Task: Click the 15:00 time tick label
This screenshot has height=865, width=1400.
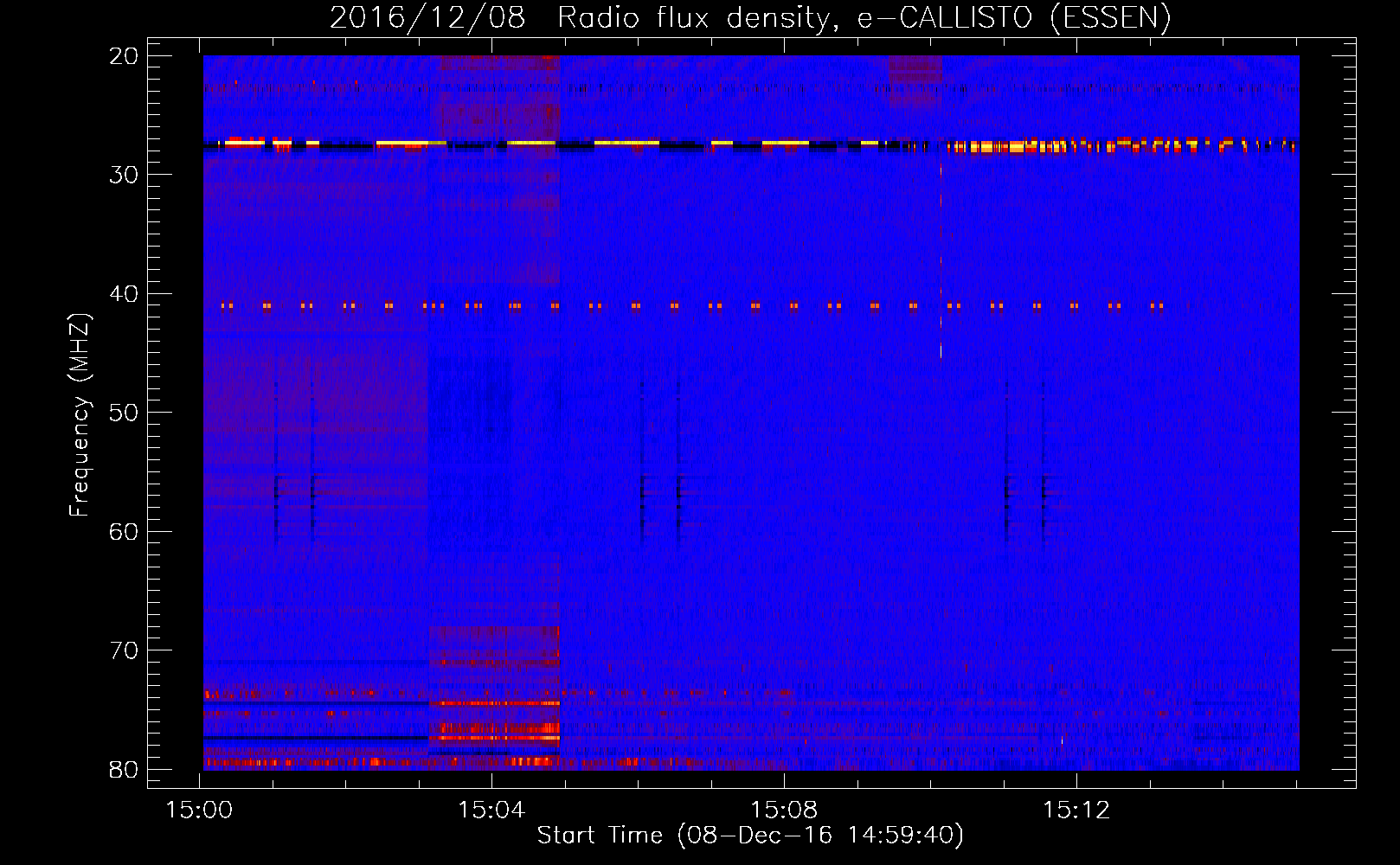Action: 200,811
